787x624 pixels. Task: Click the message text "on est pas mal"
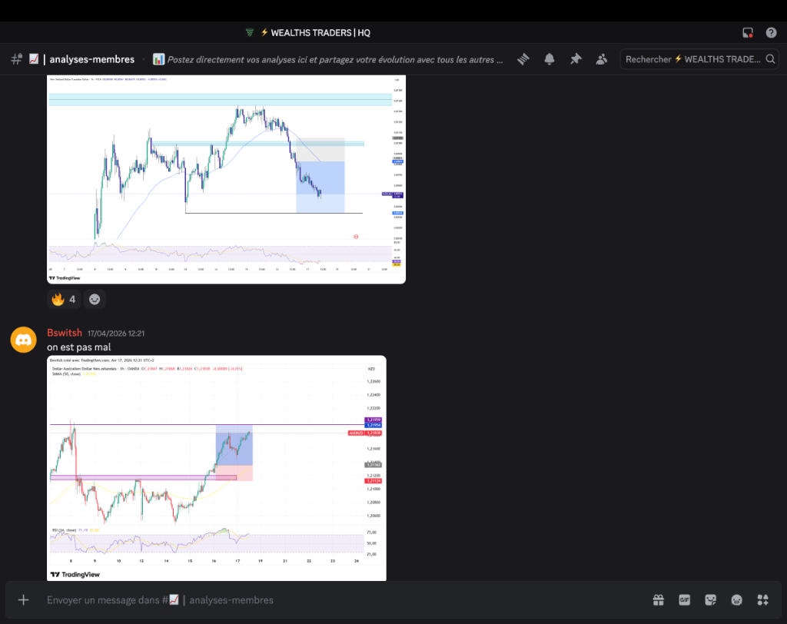click(79, 347)
